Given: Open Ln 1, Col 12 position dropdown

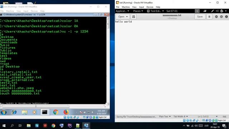Looking at the screenshot, I should 208,116.
